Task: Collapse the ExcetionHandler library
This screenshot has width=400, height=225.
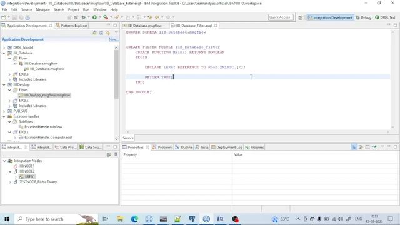Action: pyautogui.click(x=4, y=116)
